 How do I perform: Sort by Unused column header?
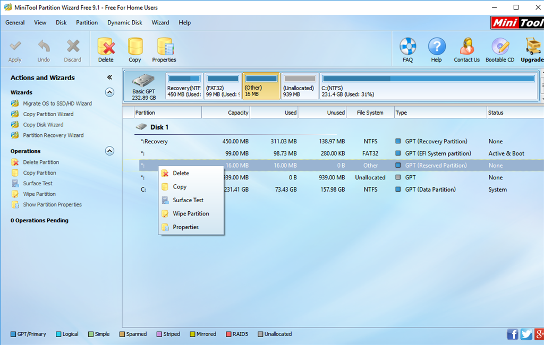point(322,113)
